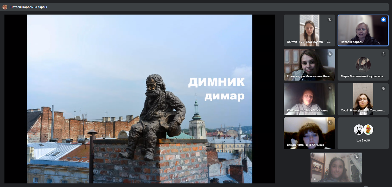Image resolution: width=392 pixels, height=187 pixels.
Task: Click name label 'Марія Михайлівна Скуратівсь...'
Action: pyautogui.click(x=363, y=76)
